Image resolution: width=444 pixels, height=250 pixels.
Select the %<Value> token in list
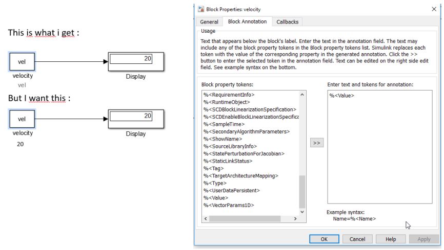click(x=216, y=197)
